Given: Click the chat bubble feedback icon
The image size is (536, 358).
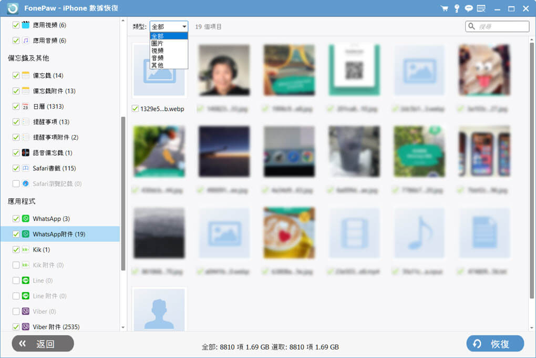Looking at the screenshot, I should [469, 8].
